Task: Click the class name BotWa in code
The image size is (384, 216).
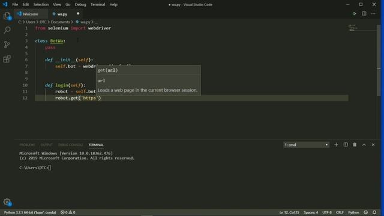Action: point(56,41)
